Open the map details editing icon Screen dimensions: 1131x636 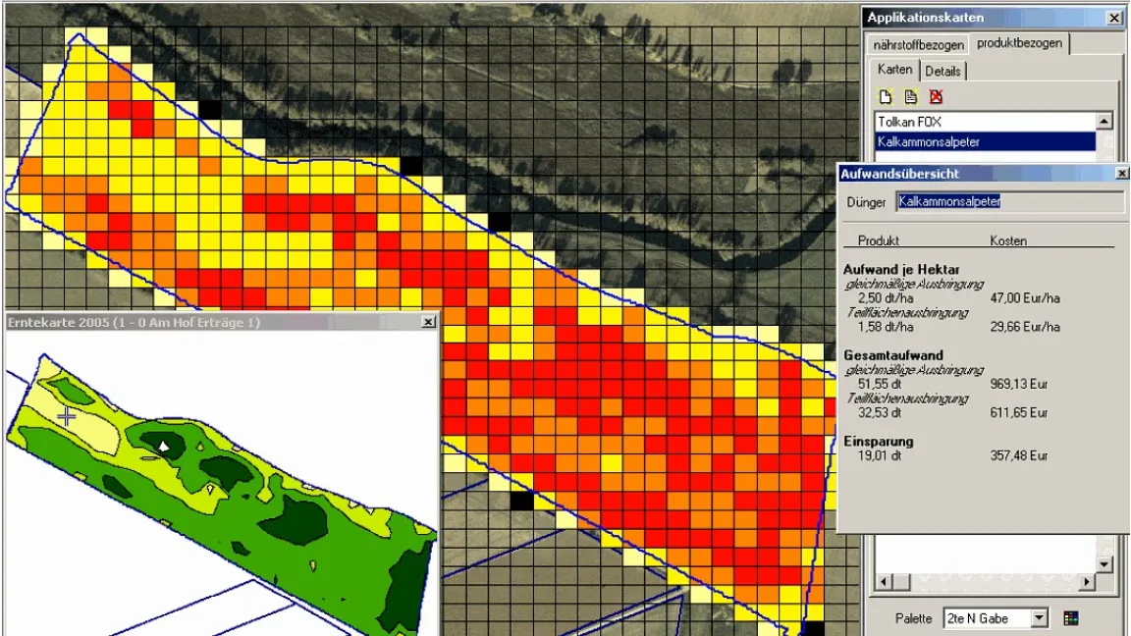pyautogui.click(x=911, y=96)
